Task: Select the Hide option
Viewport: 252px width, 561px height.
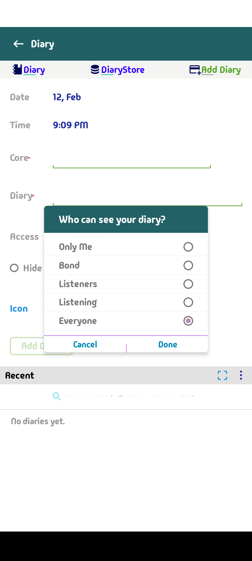Action: tap(14, 268)
